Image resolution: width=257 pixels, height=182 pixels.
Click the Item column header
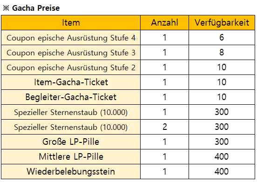(x=71, y=23)
